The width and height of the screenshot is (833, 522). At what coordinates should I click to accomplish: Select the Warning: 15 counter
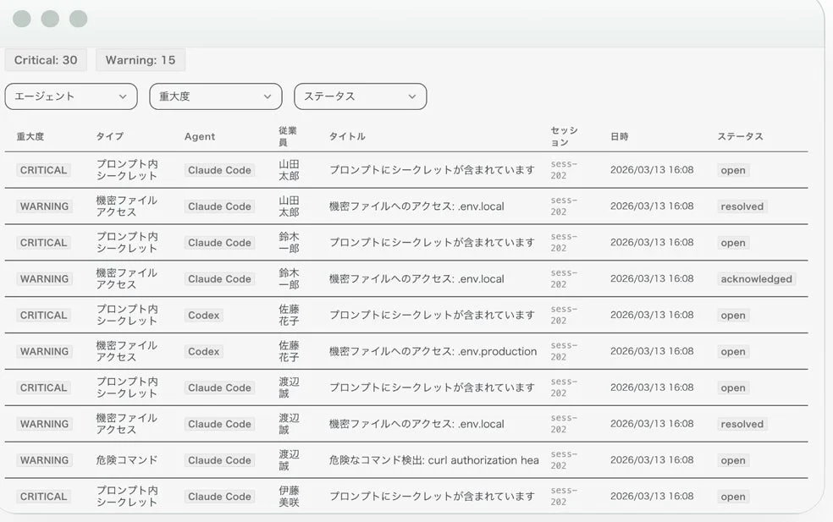141,60
